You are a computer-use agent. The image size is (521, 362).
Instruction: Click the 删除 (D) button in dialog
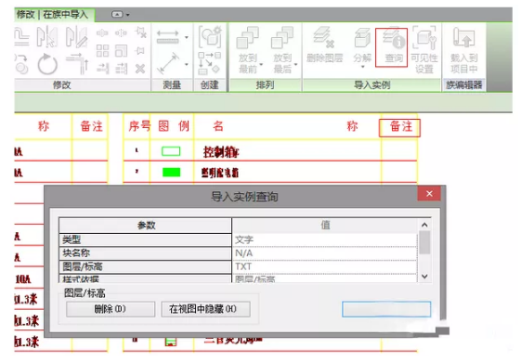click(x=111, y=309)
